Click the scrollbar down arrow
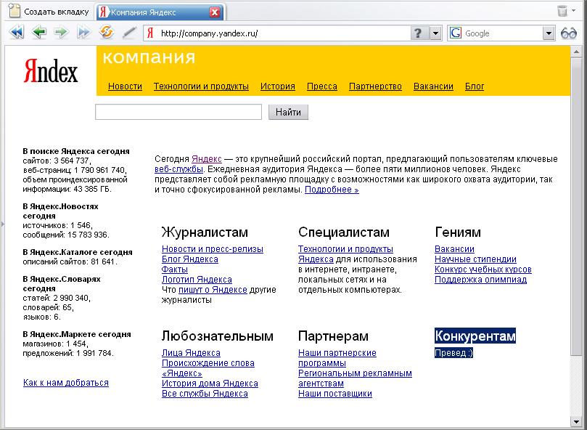 pyautogui.click(x=577, y=421)
